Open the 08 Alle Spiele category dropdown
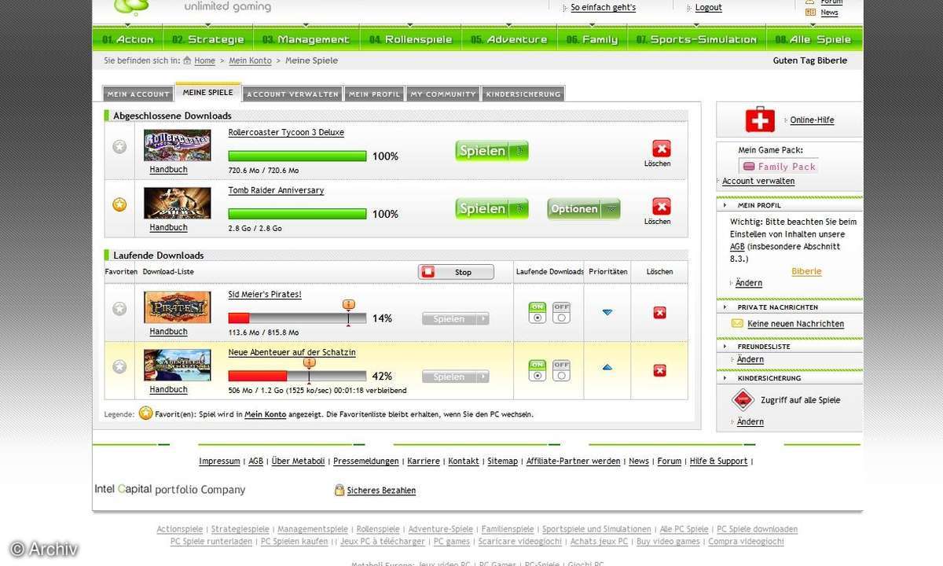The height and width of the screenshot is (566, 943). point(814,39)
